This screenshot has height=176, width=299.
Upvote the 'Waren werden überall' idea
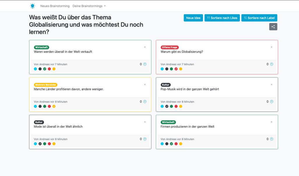coord(145,64)
